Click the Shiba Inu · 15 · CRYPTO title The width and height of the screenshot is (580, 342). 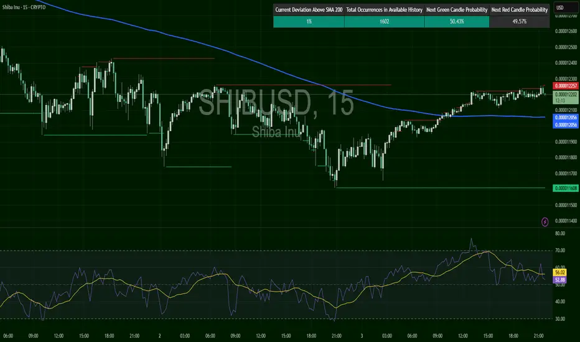pos(24,7)
